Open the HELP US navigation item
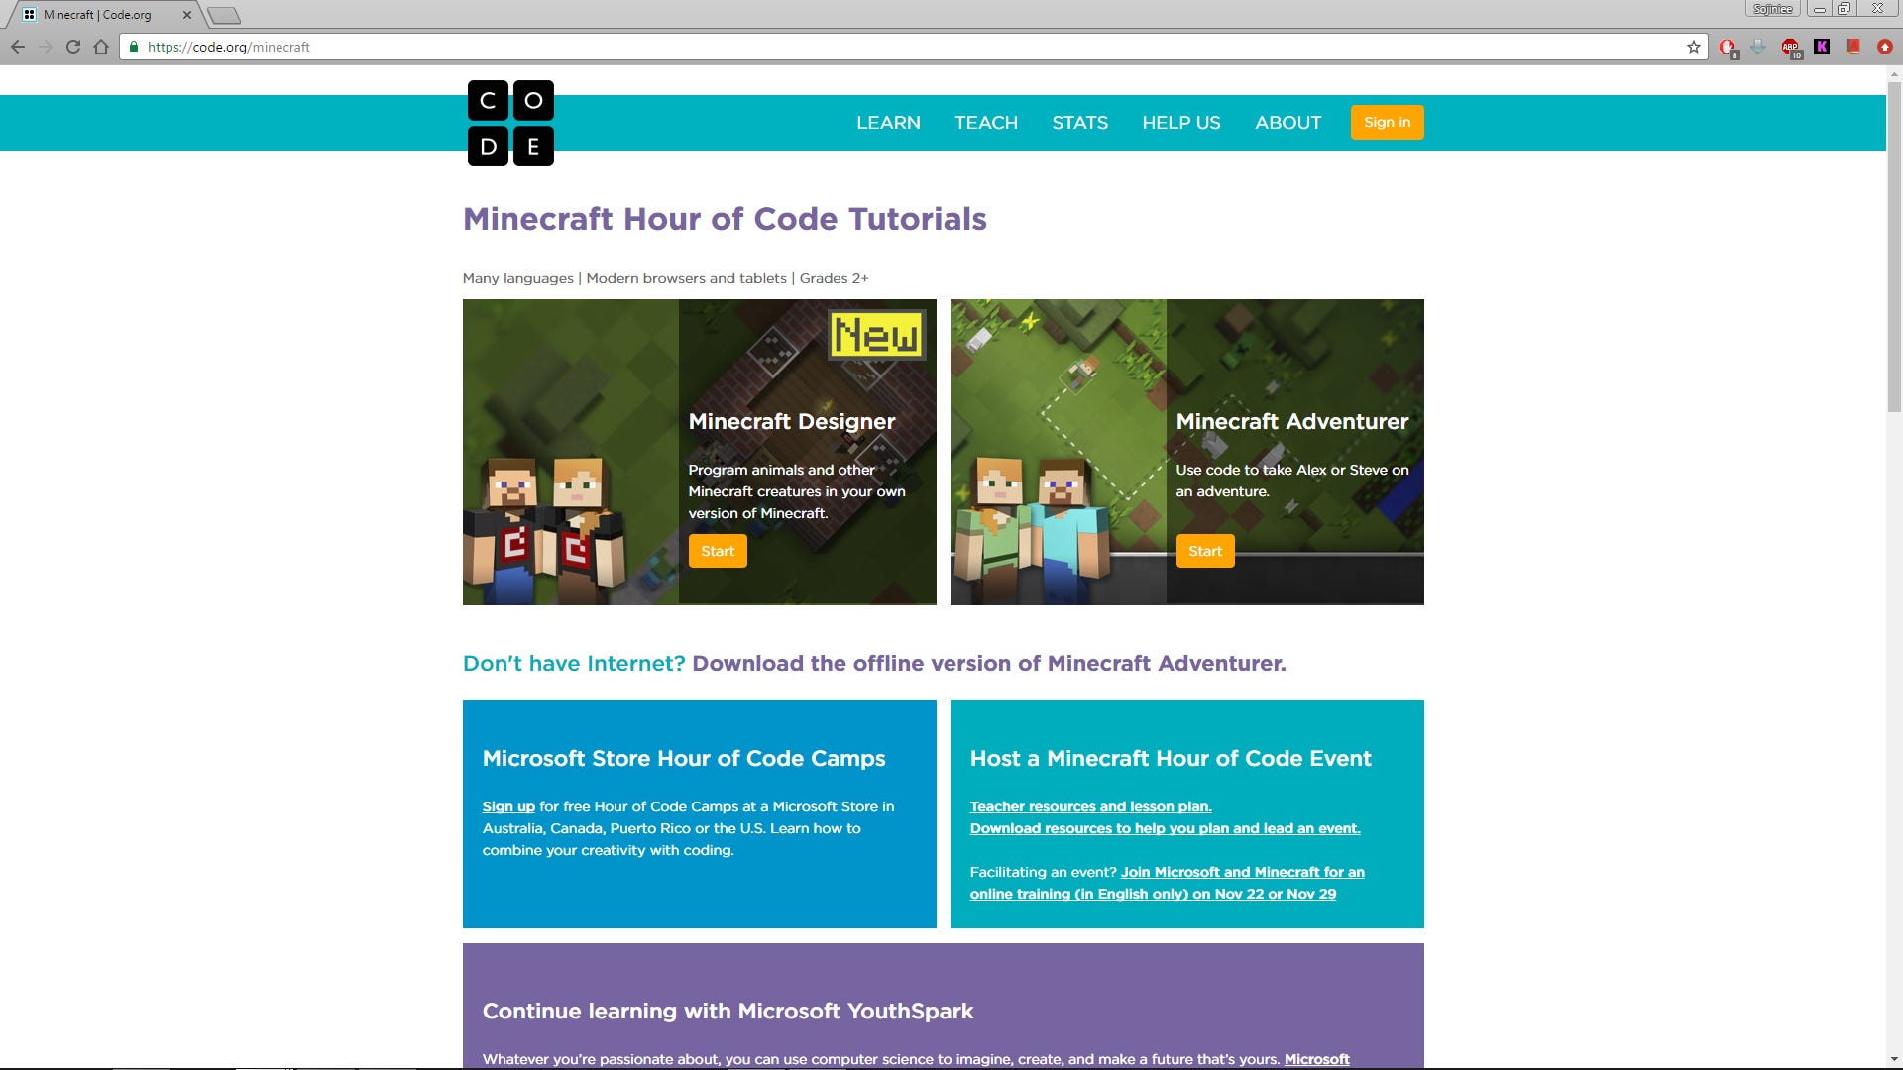1903x1070 pixels. pos(1180,123)
